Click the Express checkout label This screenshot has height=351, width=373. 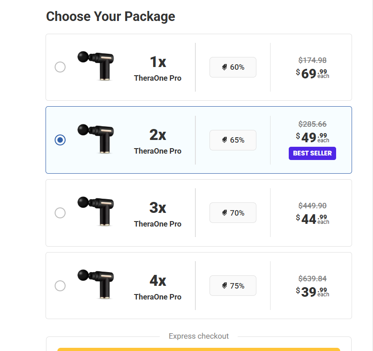(x=199, y=336)
